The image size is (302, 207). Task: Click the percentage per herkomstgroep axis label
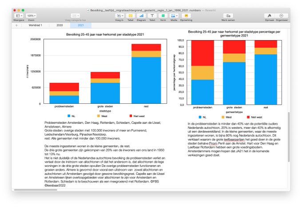tap(174, 73)
